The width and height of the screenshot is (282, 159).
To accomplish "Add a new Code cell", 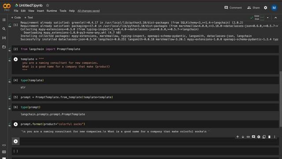I will [16, 18].
